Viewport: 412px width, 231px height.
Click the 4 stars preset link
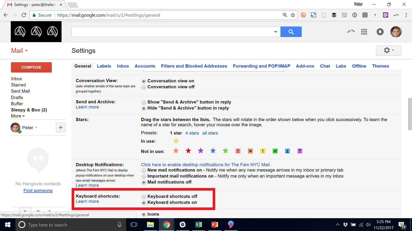point(192,133)
